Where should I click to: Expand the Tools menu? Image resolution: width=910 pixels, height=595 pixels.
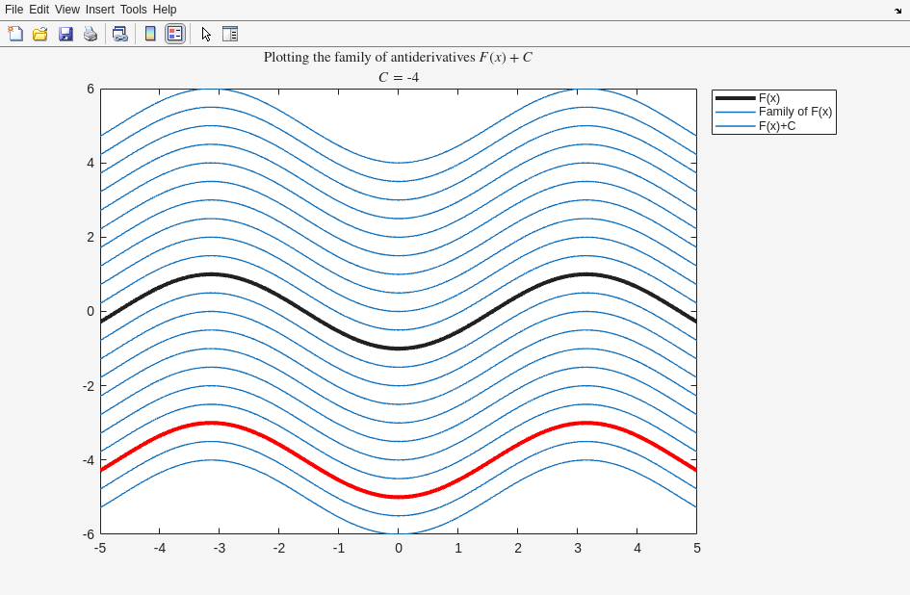click(133, 10)
